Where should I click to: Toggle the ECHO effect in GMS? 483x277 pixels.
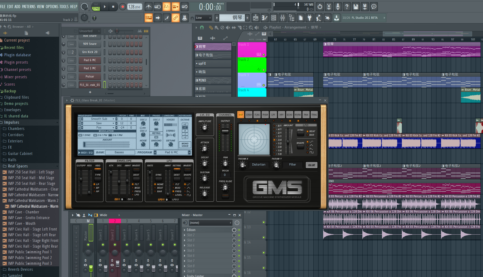[x=290, y=115]
